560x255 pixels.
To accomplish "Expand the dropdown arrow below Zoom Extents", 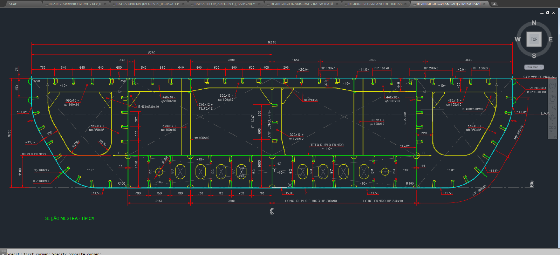I will pyautogui.click(x=552, y=113).
